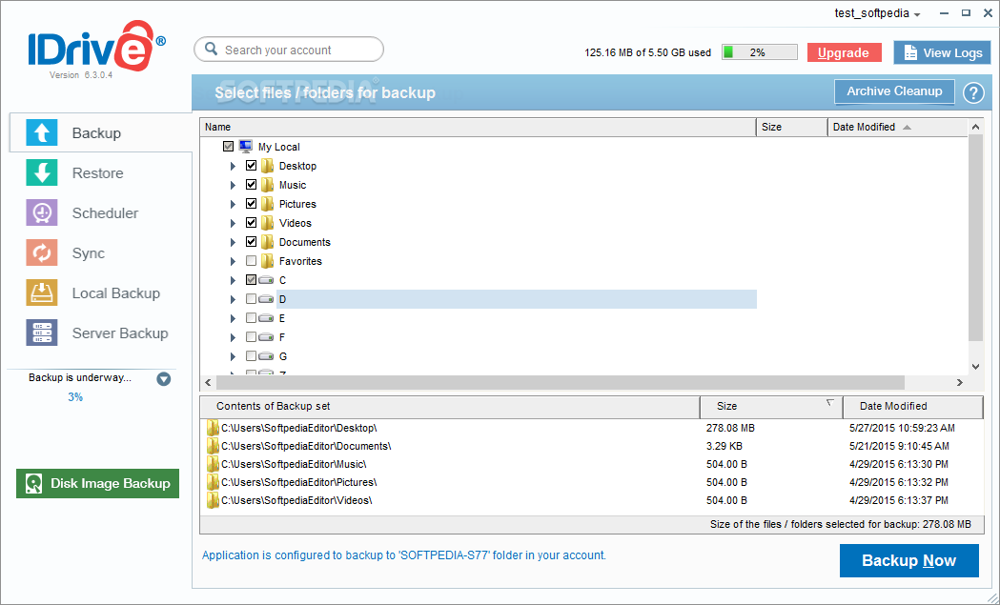
Task: Switch to the Restore section
Action: point(97,172)
